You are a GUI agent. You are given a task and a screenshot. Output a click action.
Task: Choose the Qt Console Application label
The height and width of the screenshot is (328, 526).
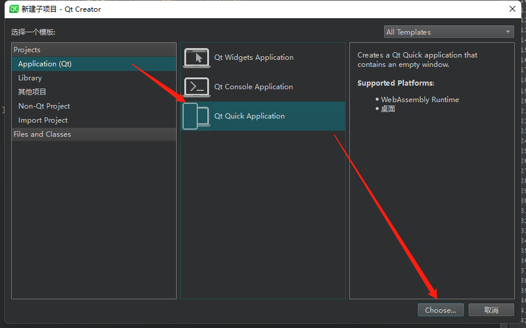254,86
